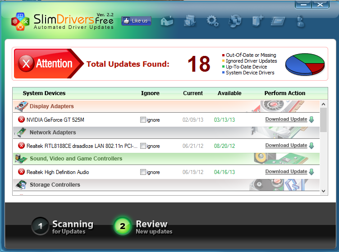Click the green Up-To-Date Device legend swatch

[x=223, y=67]
